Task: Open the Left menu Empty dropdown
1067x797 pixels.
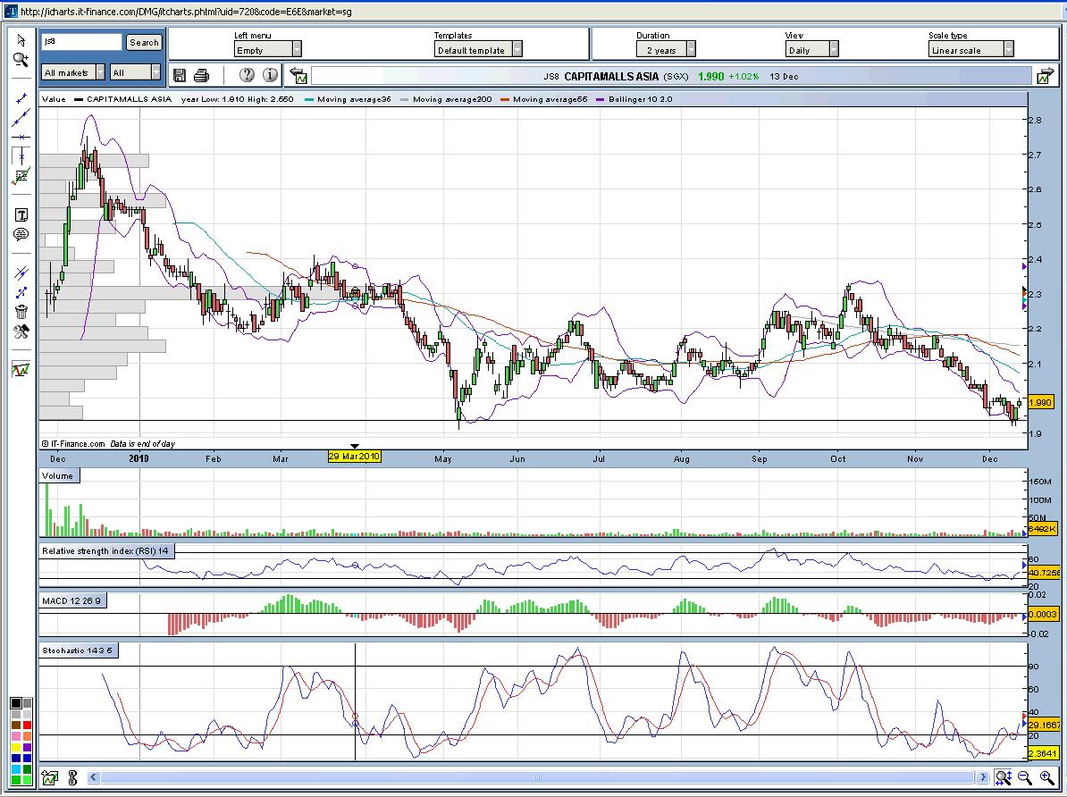Action: [267, 50]
